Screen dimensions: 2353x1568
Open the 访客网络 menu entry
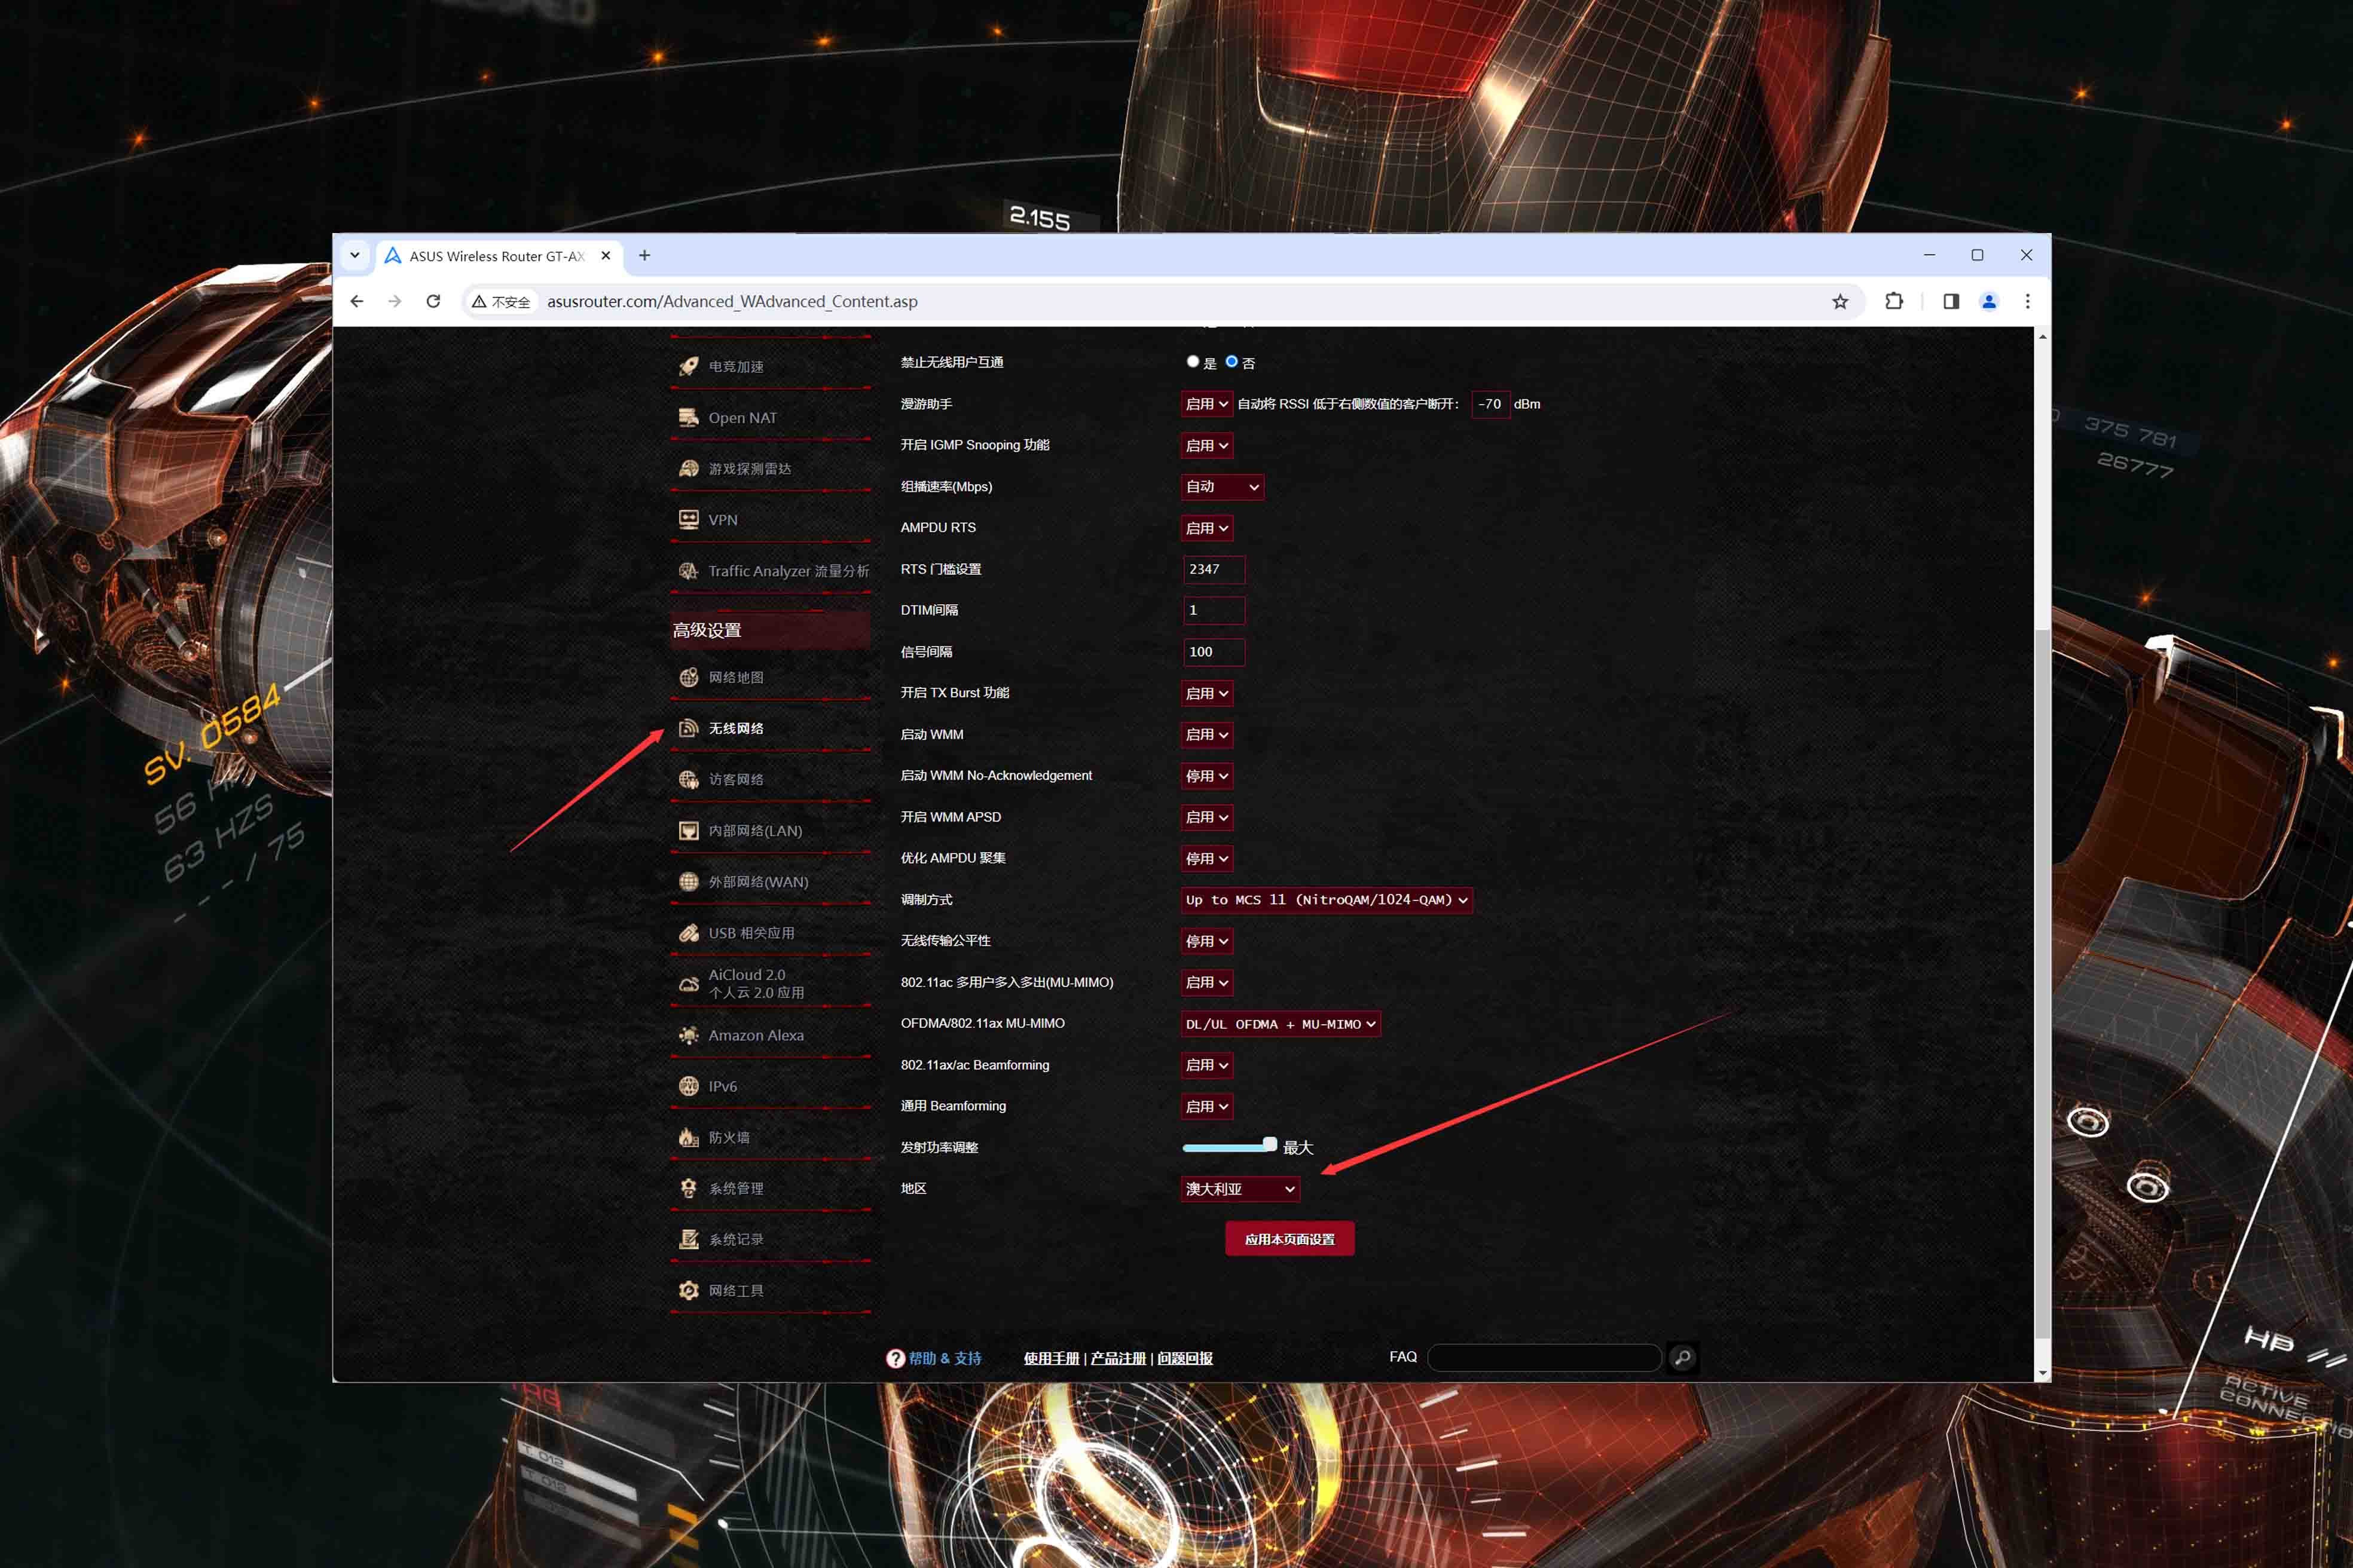click(771, 780)
